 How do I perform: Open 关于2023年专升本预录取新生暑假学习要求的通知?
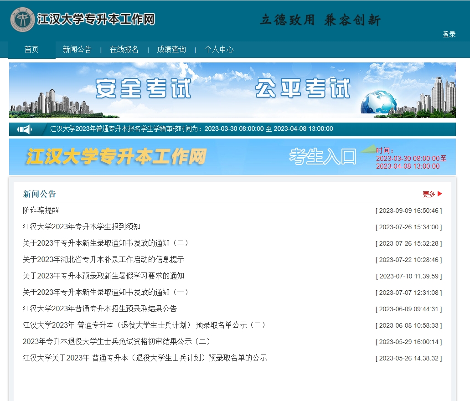[103, 276]
